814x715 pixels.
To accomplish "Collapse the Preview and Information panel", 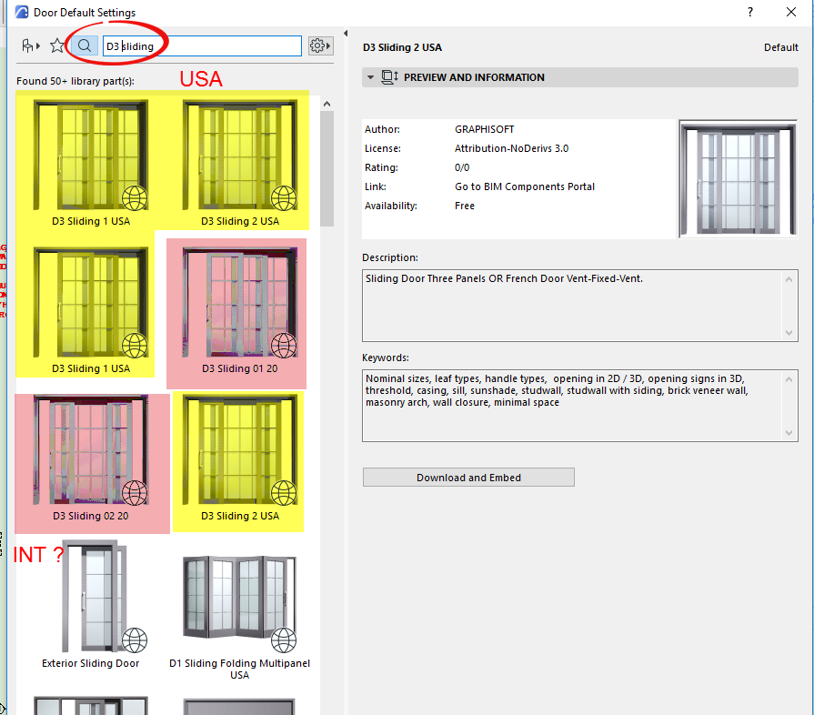I will 370,77.
